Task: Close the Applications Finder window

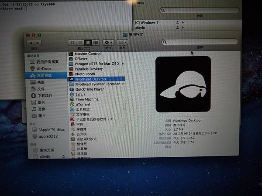Action: tap(28, 35)
